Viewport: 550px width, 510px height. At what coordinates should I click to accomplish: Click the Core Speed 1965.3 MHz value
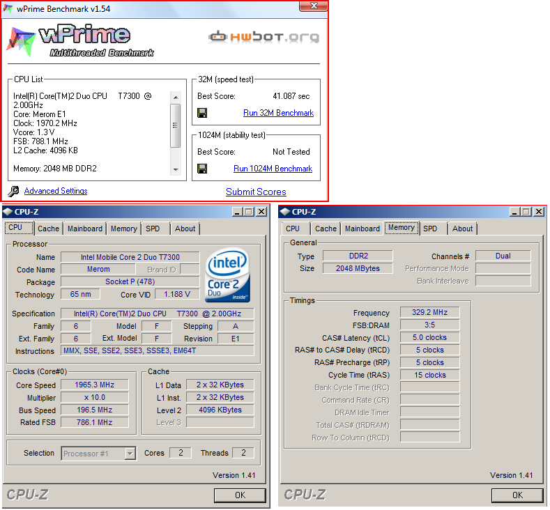click(94, 385)
